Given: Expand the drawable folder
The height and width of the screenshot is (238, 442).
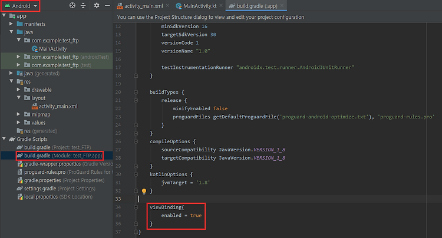Looking at the screenshot, I should (18, 90).
